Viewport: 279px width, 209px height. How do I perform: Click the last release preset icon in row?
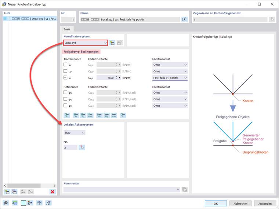click(x=123, y=115)
